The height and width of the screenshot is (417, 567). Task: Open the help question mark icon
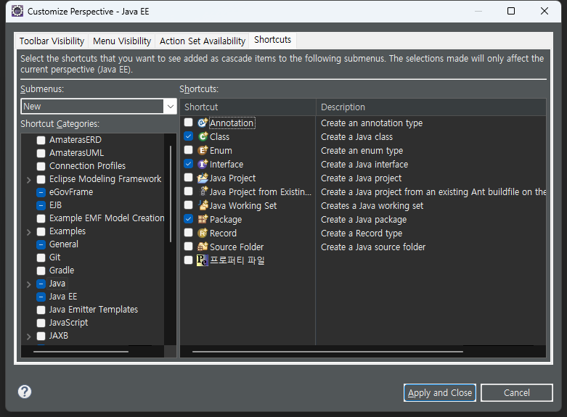(x=25, y=392)
